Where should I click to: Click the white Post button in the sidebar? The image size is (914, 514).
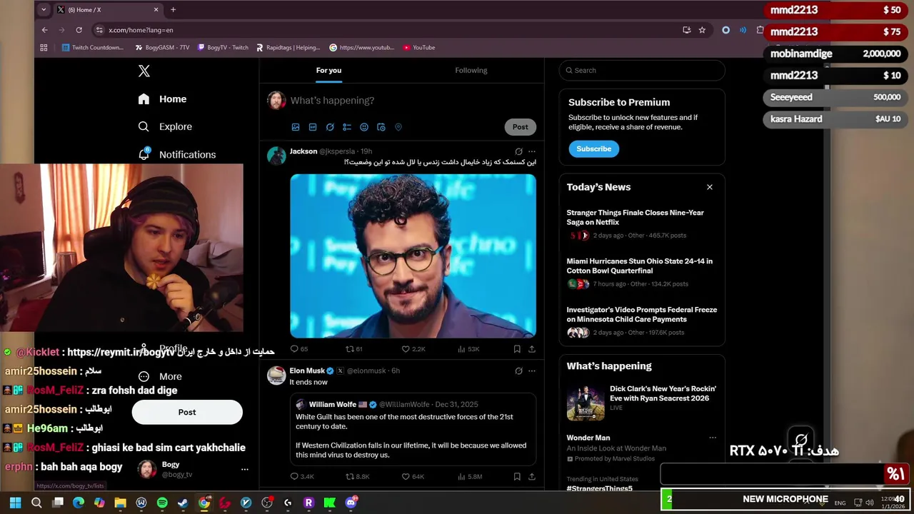187,412
